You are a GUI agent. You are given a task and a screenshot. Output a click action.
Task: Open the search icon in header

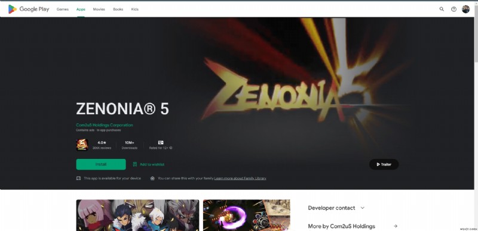442,9
